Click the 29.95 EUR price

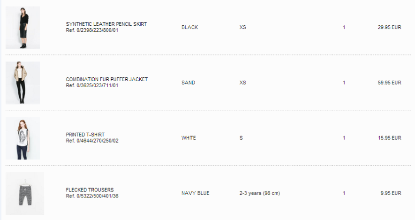click(x=389, y=28)
